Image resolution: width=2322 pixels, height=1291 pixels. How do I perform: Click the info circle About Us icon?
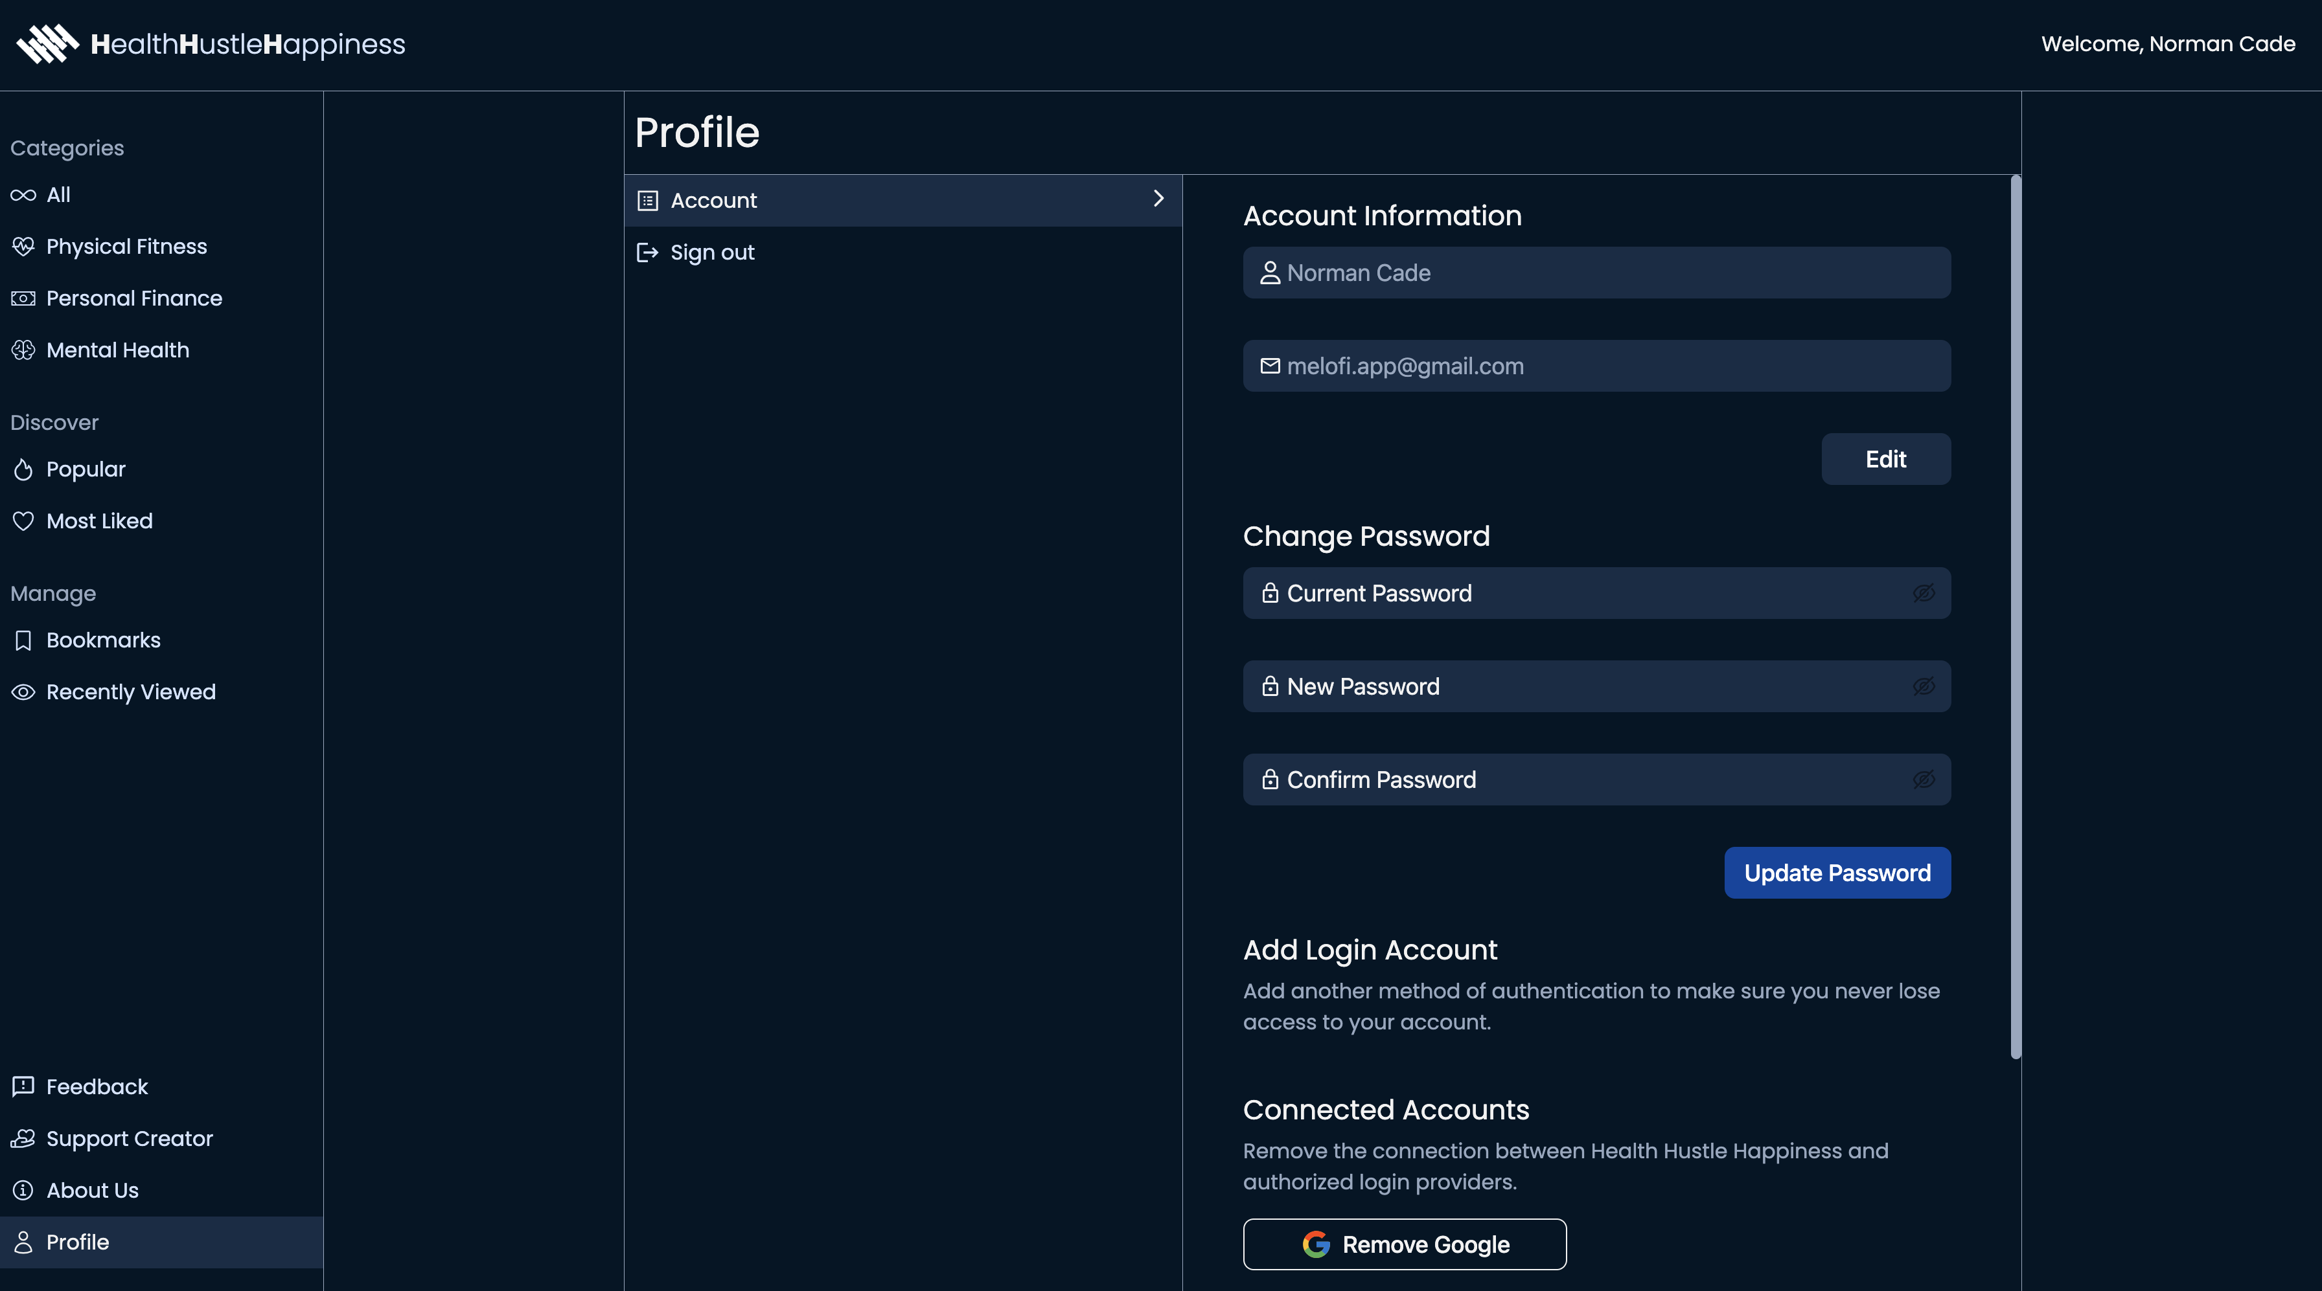[23, 1190]
